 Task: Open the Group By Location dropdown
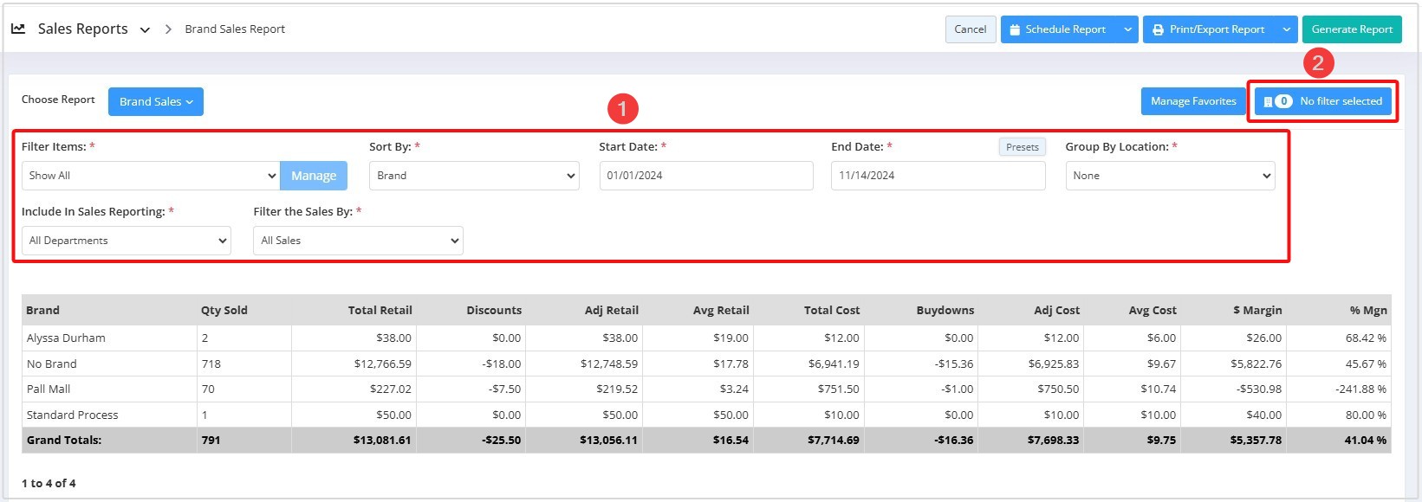click(1170, 176)
